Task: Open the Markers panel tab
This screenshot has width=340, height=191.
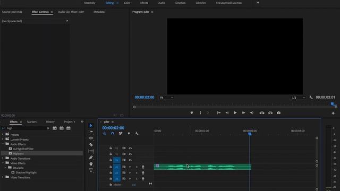Action: tap(32, 122)
